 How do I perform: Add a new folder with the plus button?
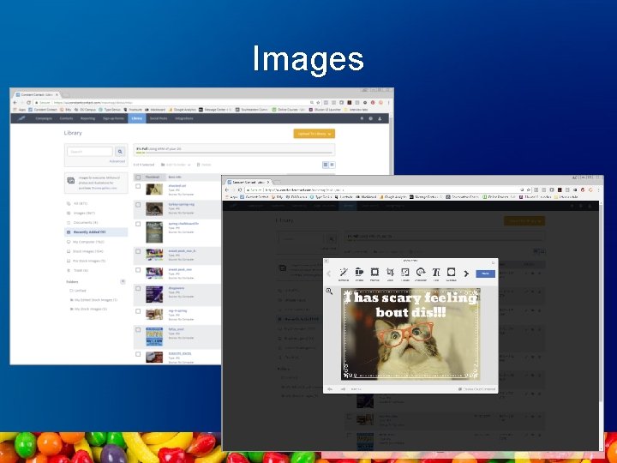click(123, 281)
